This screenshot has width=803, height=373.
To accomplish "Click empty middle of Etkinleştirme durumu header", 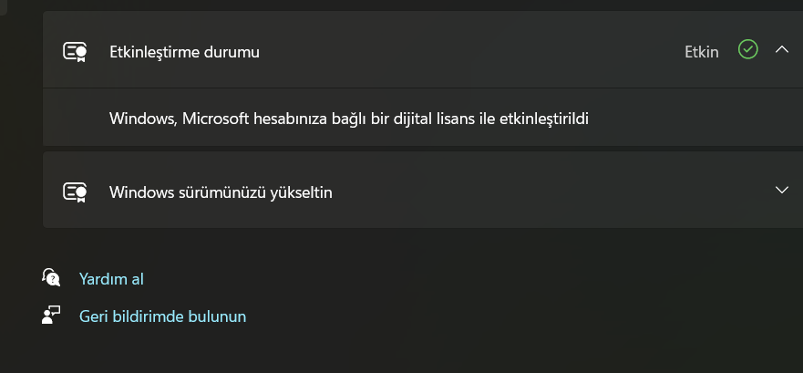I will (456, 52).
